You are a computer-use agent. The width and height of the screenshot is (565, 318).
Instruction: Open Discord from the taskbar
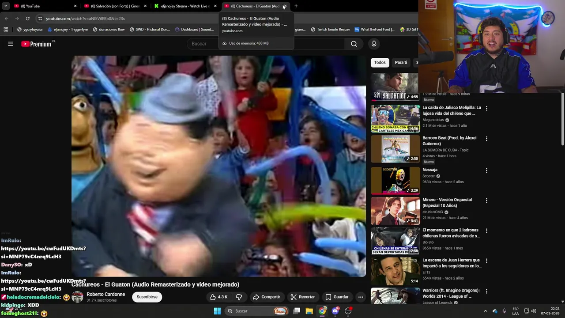click(x=335, y=311)
